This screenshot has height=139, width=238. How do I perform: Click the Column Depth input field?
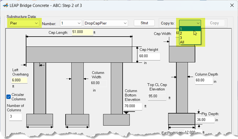tap(204, 80)
